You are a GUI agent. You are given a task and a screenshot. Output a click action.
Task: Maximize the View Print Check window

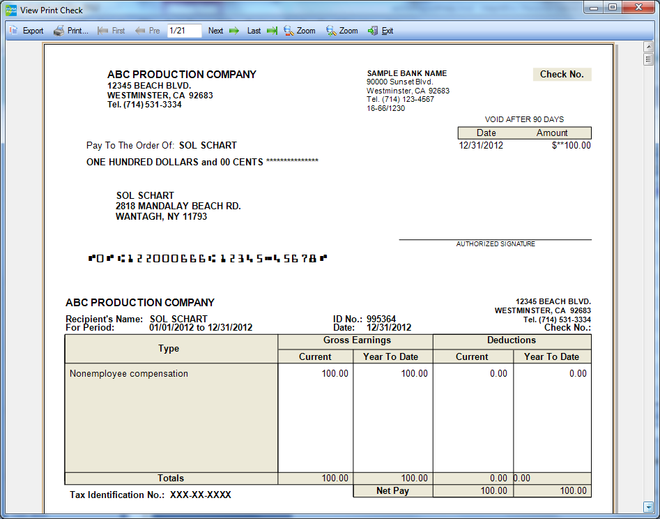point(613,8)
